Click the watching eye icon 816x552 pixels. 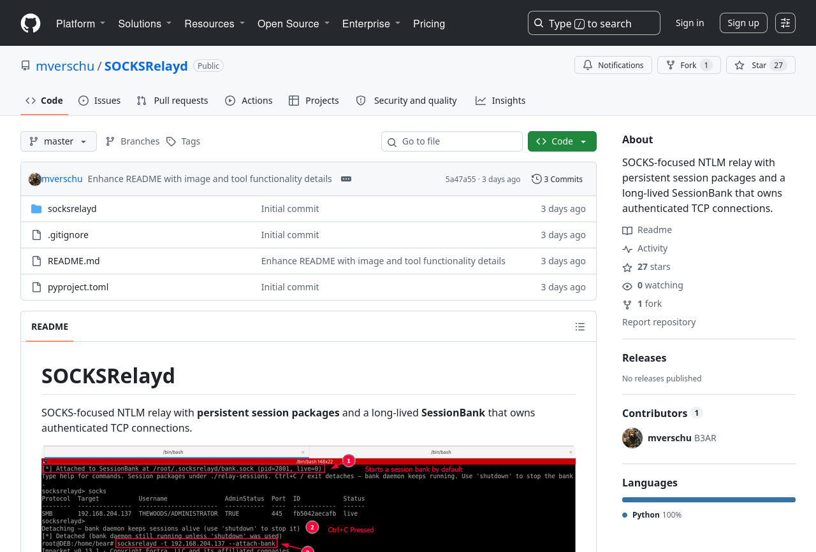pos(627,286)
